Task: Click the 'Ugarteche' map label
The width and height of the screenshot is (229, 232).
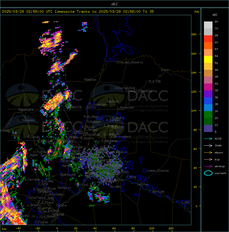Action: [x=68, y=175]
